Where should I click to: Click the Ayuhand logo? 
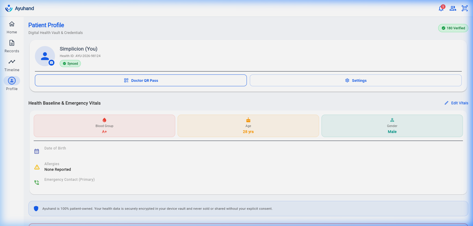tap(20, 8)
